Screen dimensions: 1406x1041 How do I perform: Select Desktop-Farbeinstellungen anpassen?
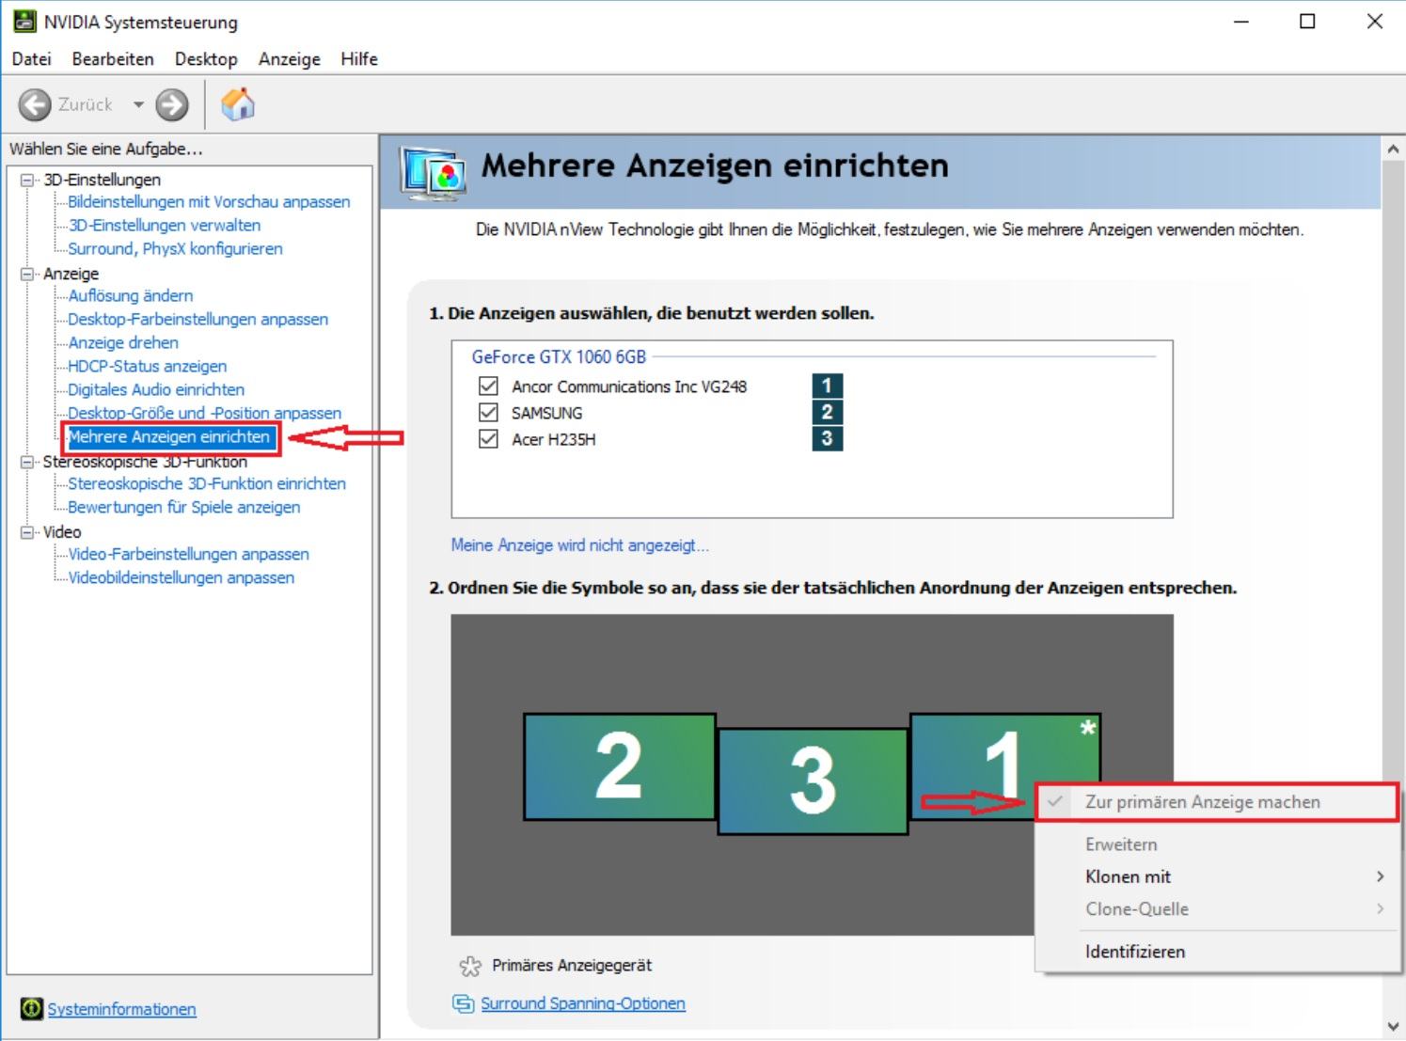tap(197, 320)
